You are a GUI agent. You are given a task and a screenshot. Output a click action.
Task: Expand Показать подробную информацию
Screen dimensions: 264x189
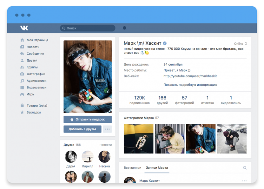190,85
